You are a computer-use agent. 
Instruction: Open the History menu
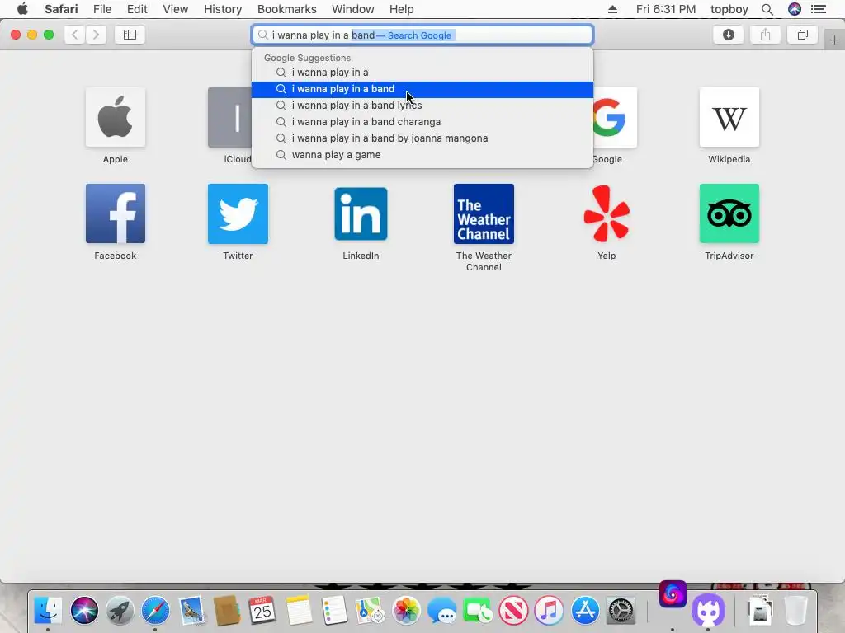tap(223, 9)
